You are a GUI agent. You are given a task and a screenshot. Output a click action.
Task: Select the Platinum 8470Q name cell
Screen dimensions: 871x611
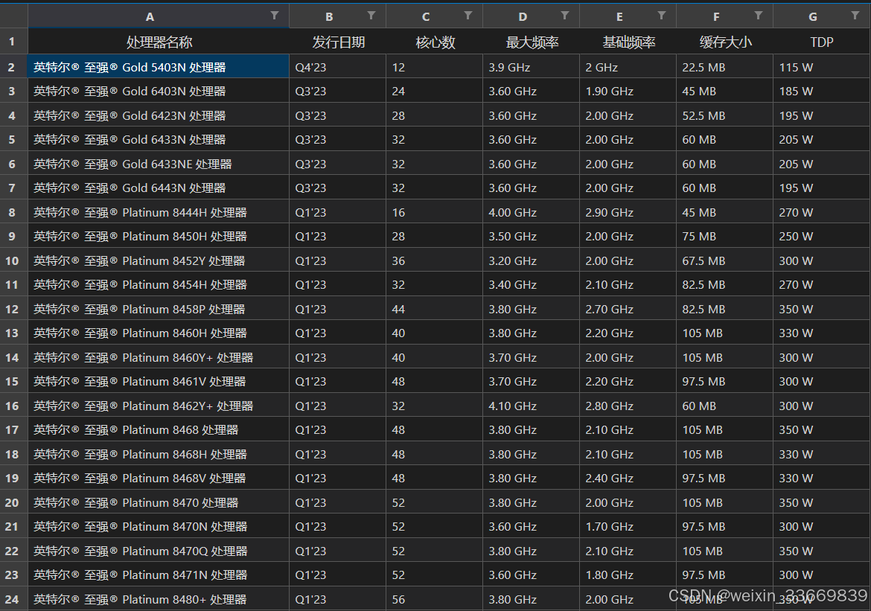(x=159, y=551)
